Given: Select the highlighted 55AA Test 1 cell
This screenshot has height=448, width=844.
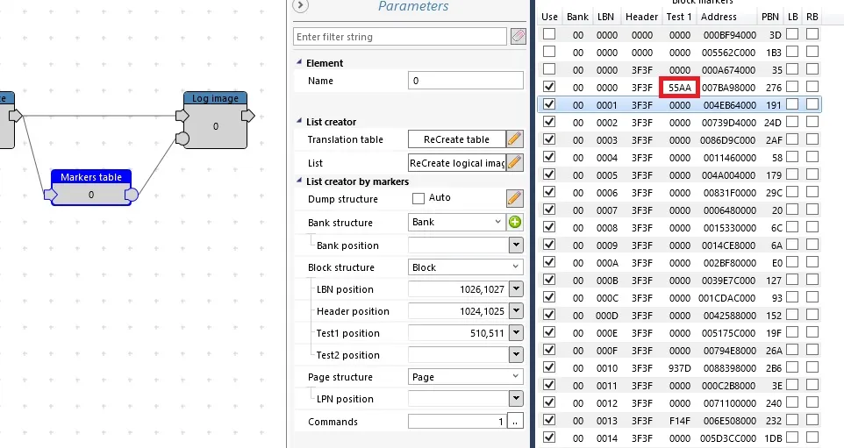Looking at the screenshot, I should point(680,87).
